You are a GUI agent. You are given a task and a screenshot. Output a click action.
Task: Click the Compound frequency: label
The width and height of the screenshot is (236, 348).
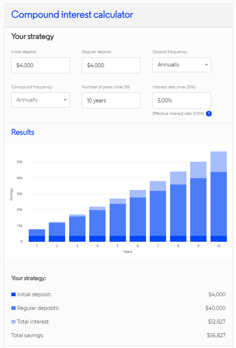pyautogui.click(x=32, y=87)
